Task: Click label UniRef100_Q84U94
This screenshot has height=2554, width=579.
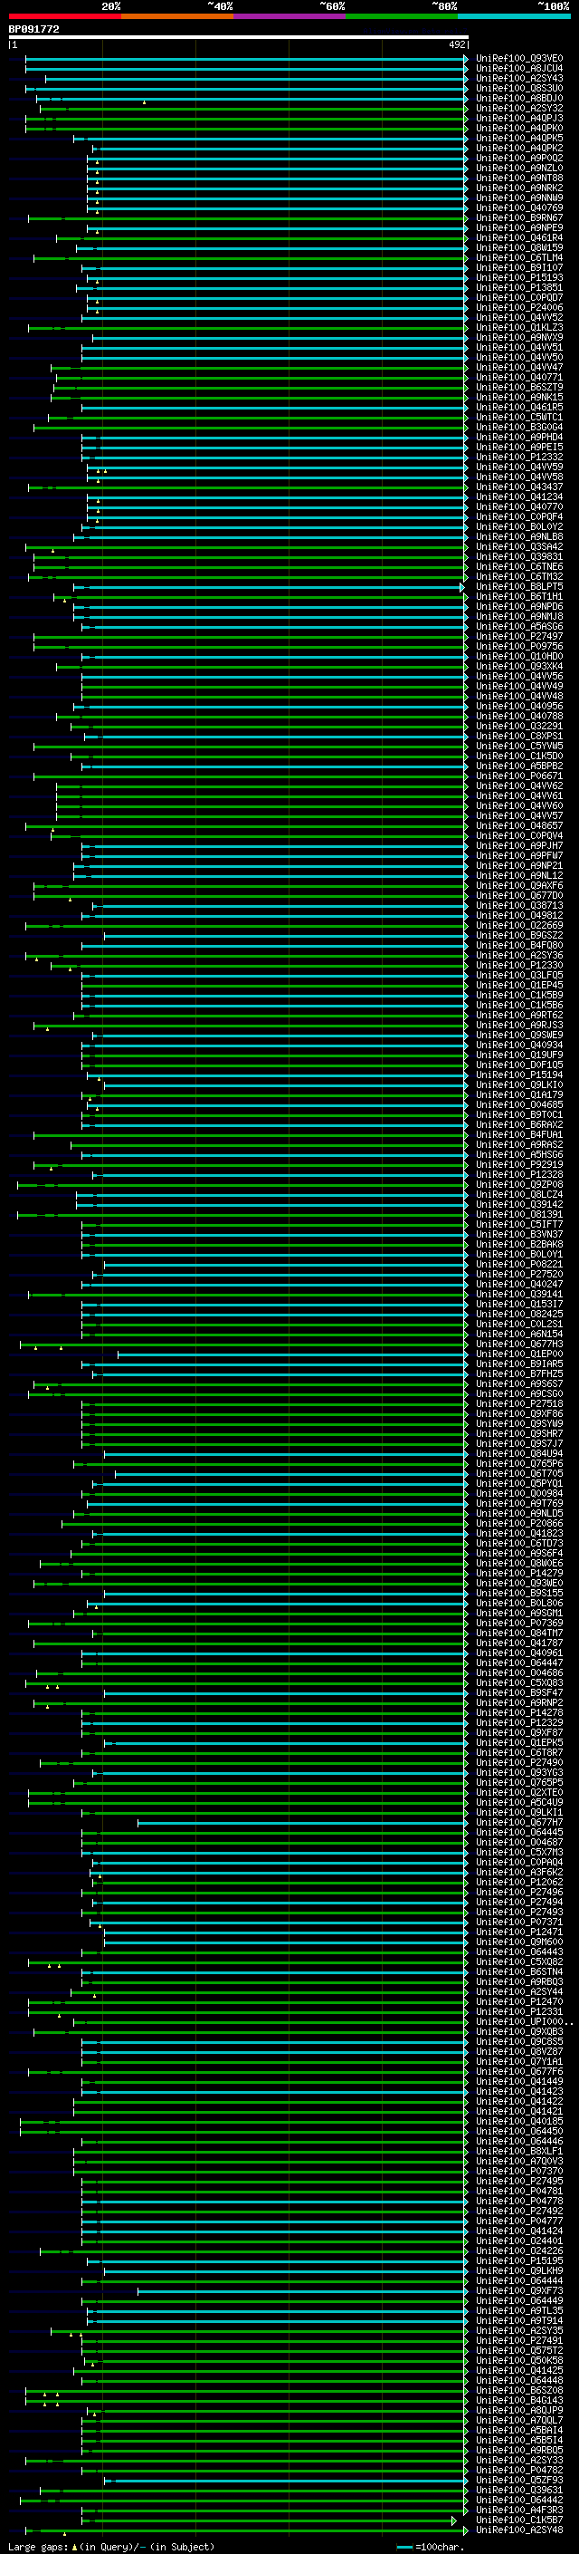Action: pos(518,1453)
